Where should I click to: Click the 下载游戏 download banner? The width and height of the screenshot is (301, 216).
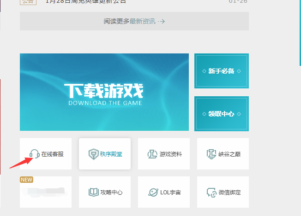click(x=104, y=92)
